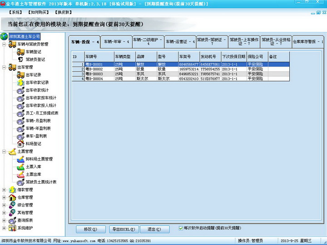Collapse the 车辆与驾驶员管理 tree node

(x=4, y=44)
